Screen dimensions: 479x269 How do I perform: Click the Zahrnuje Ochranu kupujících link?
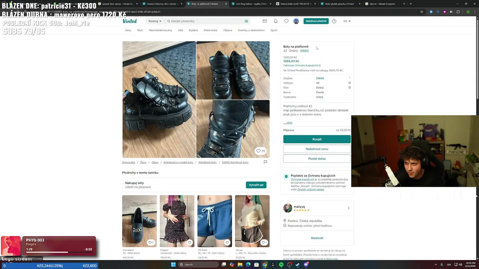click(x=302, y=65)
